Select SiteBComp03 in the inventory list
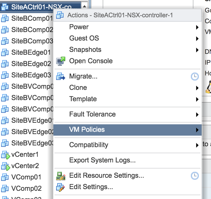Image resolution: width=211 pixels, height=199 pixels. tap(32, 41)
